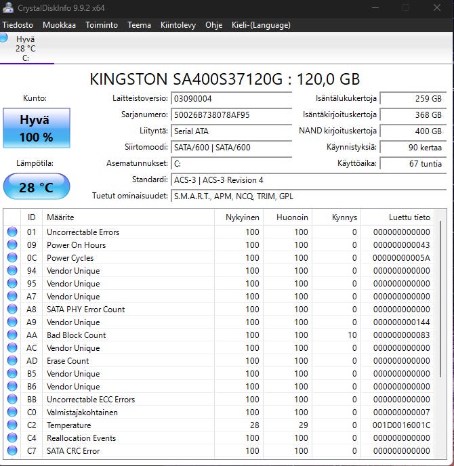
Task: Click the status icon for Reallocation Events row
Action: tap(12, 438)
